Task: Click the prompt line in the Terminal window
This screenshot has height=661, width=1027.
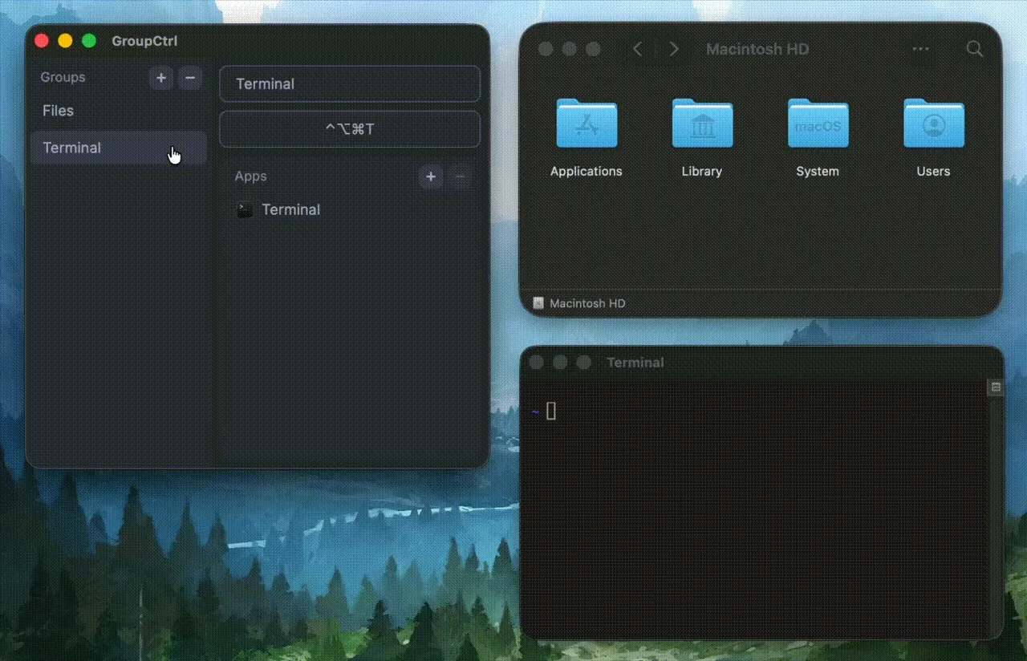Action: click(x=544, y=412)
